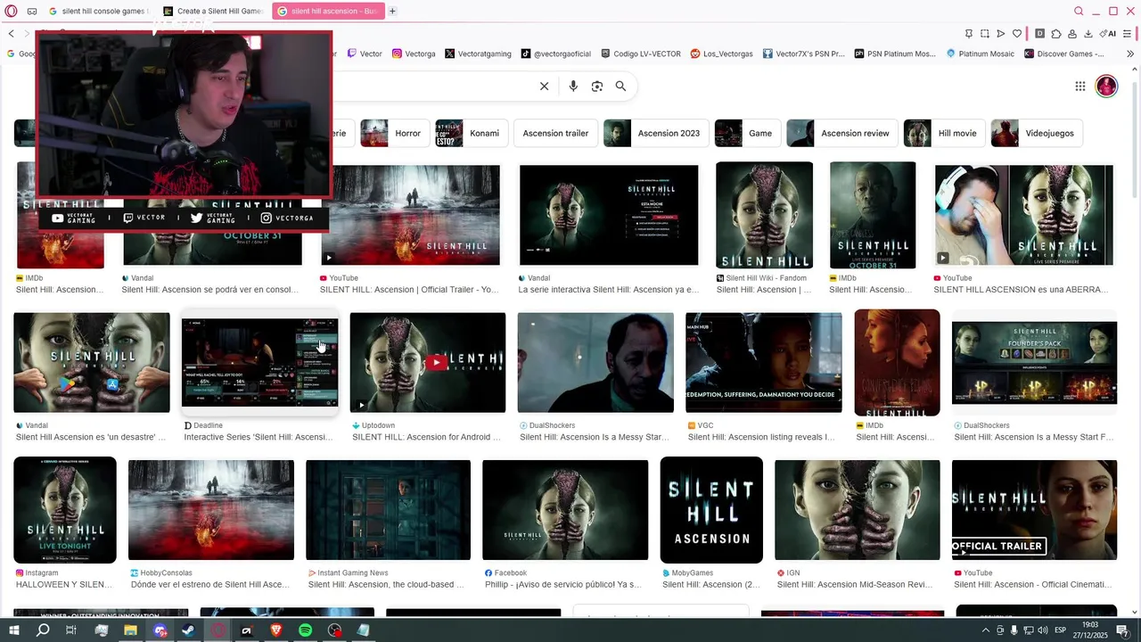Click the pinboard pin icon in address bar
The width and height of the screenshot is (1141, 642).
click(969, 34)
